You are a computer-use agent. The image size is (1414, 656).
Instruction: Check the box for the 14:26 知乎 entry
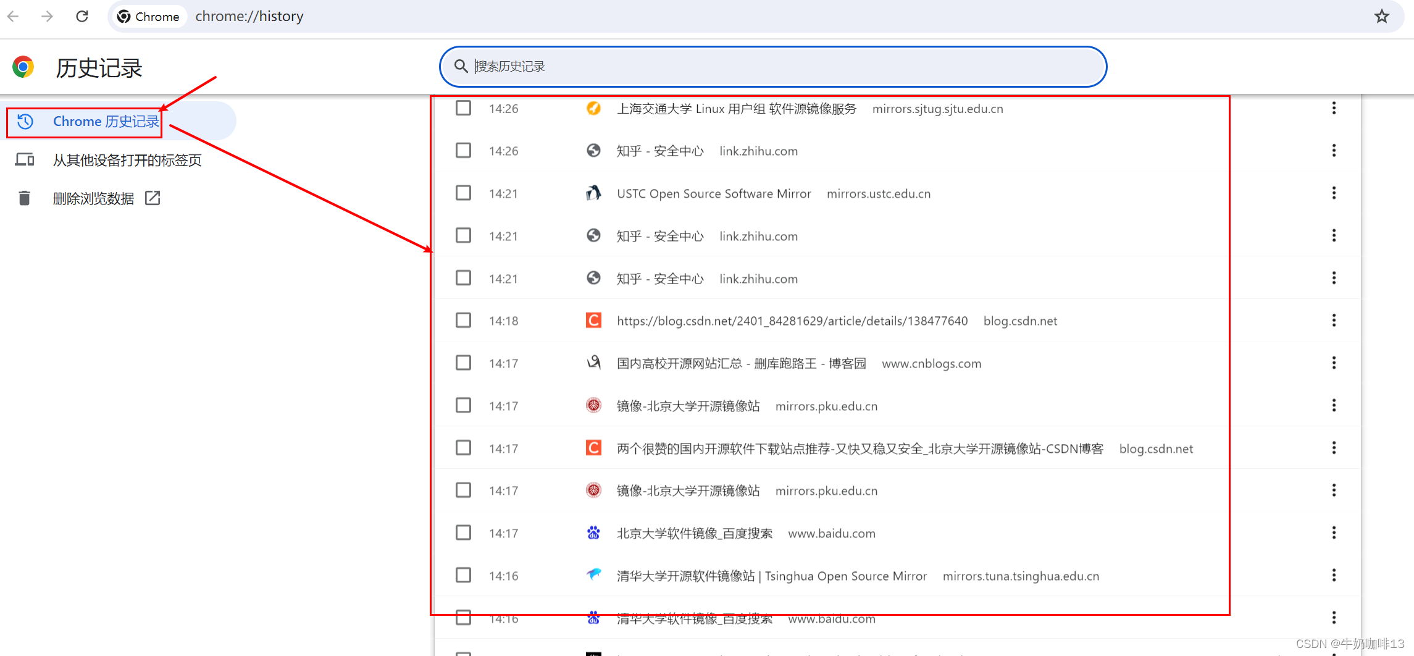(463, 151)
